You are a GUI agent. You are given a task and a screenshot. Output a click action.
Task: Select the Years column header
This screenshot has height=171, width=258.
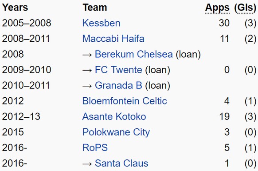(x=15, y=8)
